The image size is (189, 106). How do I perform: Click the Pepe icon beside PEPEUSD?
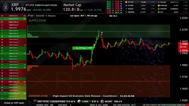pos(159,9)
